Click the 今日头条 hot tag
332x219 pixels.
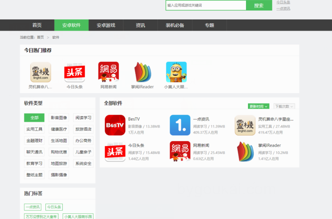click(x=54, y=207)
